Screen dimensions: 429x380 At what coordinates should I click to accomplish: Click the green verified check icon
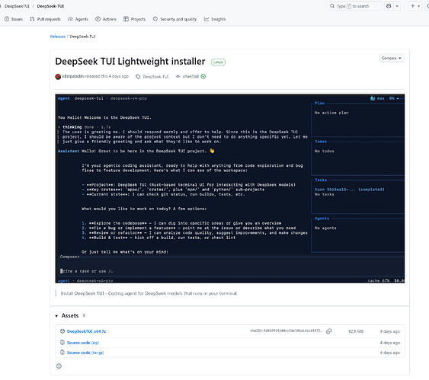[203, 77]
